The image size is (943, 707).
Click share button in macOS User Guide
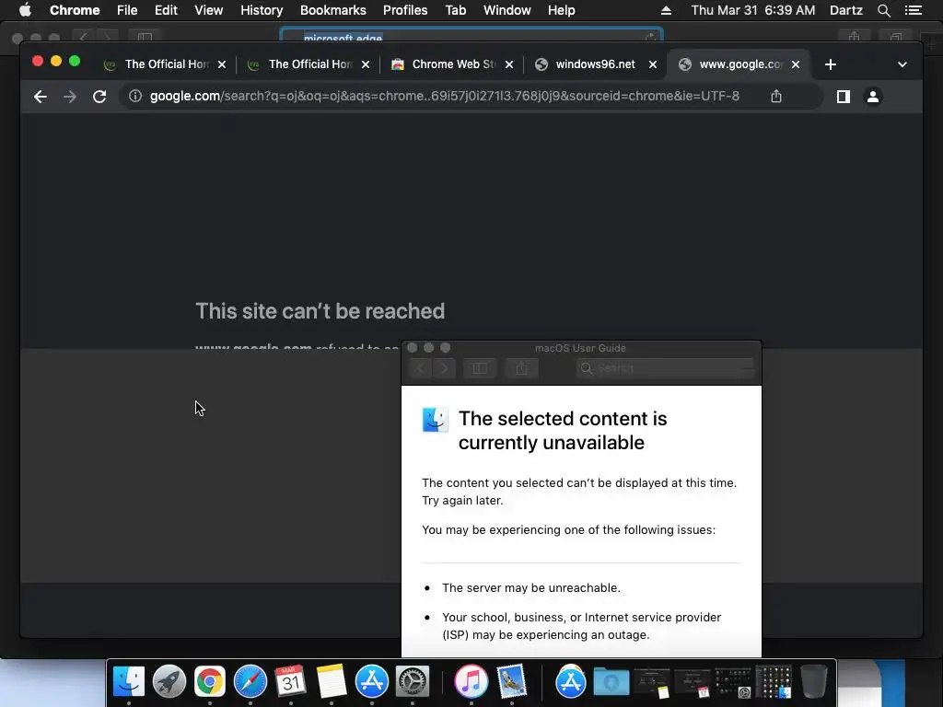521,368
